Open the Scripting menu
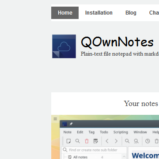The width and height of the screenshot is (159, 159). point(121,132)
